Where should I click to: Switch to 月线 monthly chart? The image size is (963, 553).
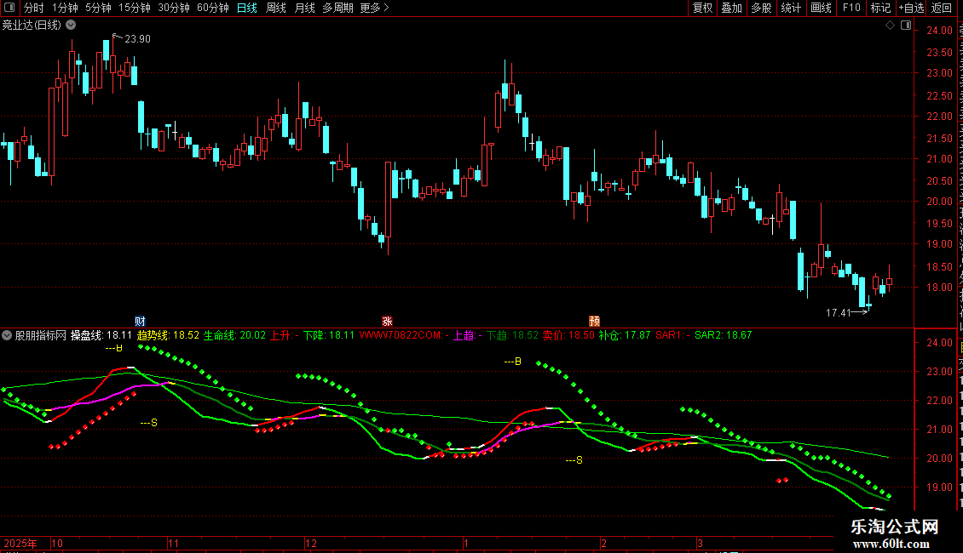pos(304,8)
